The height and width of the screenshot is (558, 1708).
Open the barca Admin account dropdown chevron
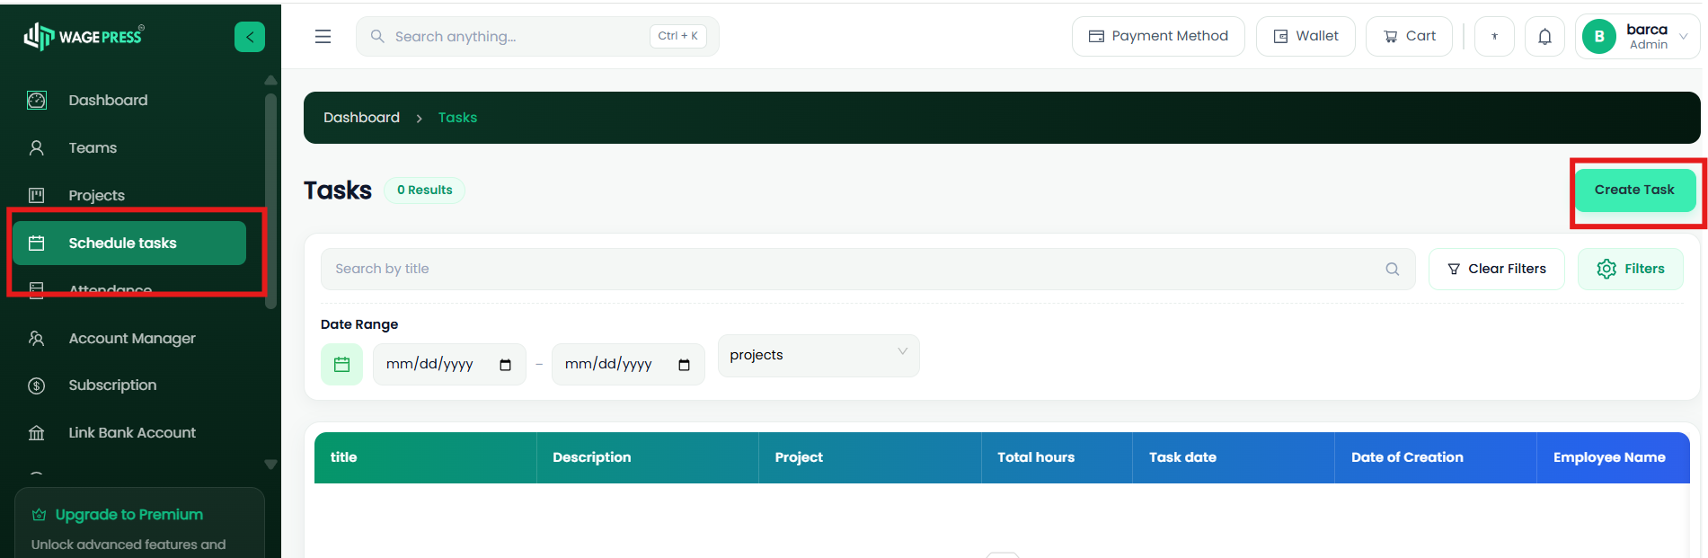click(x=1684, y=37)
